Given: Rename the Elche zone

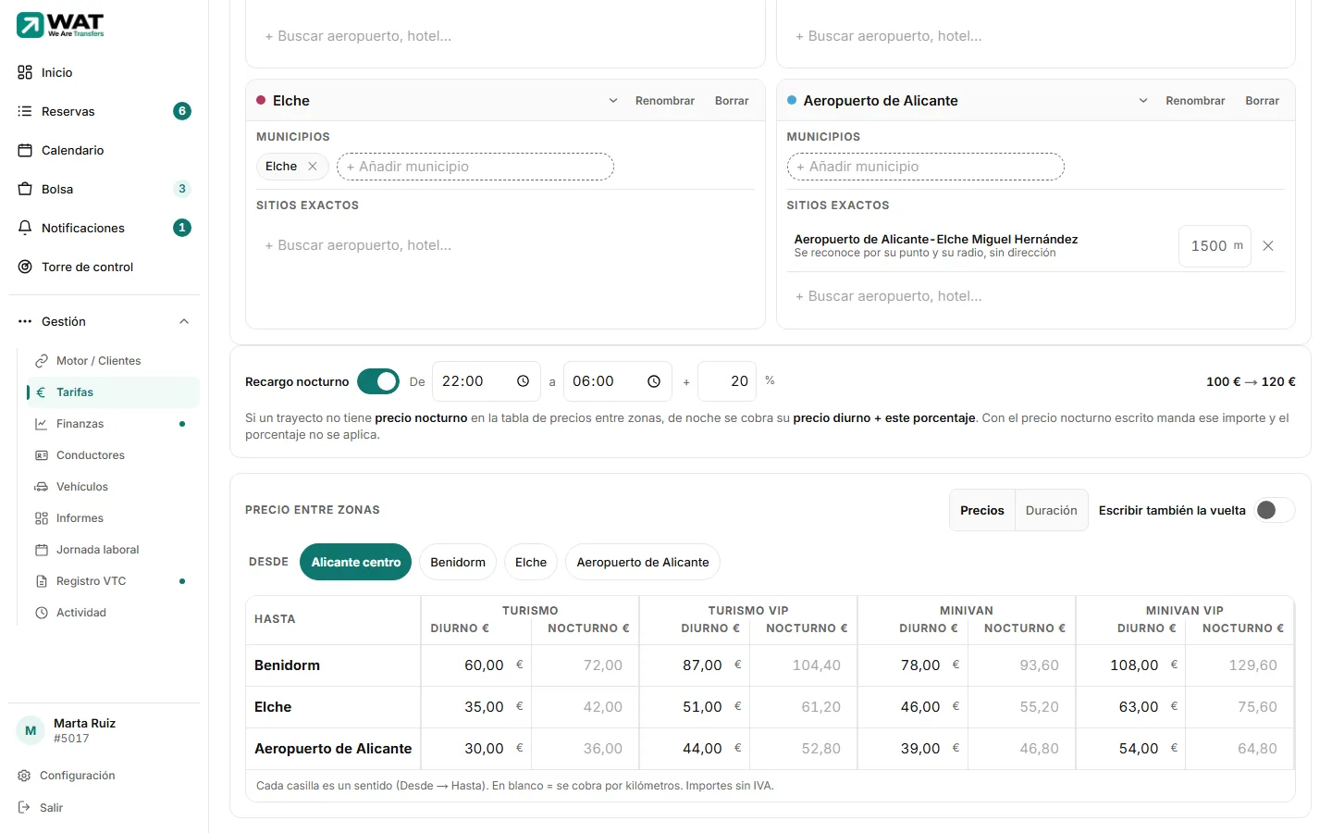Looking at the screenshot, I should 665,101.
